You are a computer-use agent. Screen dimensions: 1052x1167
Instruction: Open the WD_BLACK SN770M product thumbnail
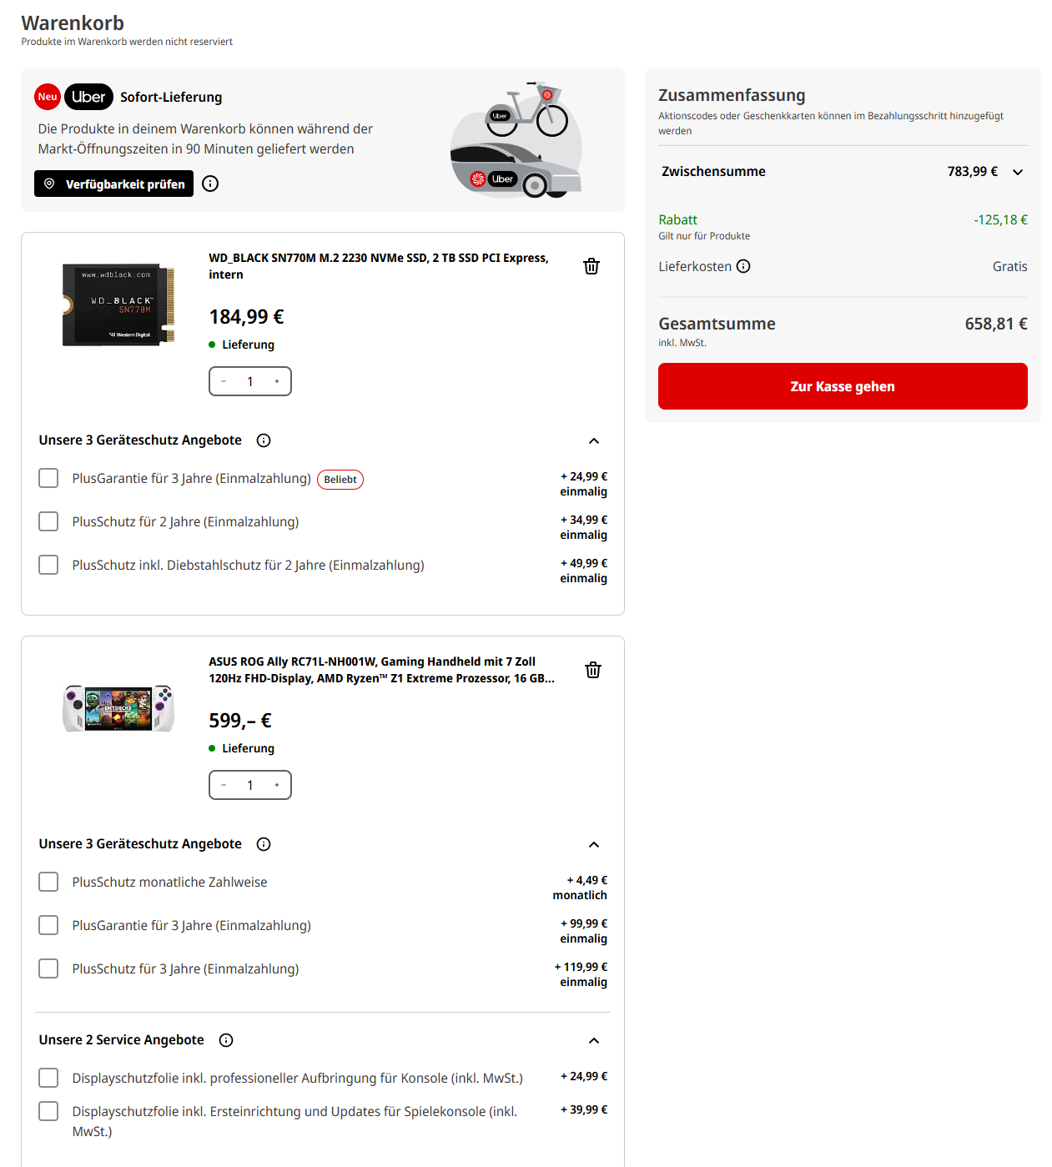(118, 304)
